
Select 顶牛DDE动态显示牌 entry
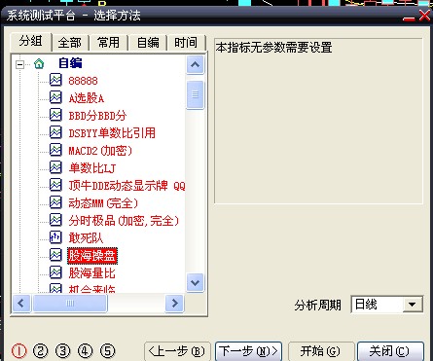pyautogui.click(x=126, y=186)
